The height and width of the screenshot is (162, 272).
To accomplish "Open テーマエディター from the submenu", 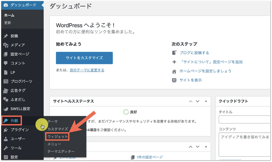I will [x=61, y=151].
